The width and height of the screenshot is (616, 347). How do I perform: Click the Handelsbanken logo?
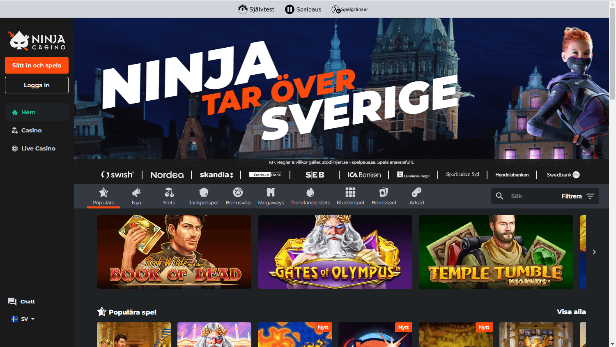[x=512, y=175]
